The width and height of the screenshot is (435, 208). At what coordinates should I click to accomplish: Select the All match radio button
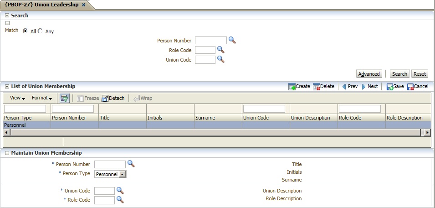[x=25, y=31]
